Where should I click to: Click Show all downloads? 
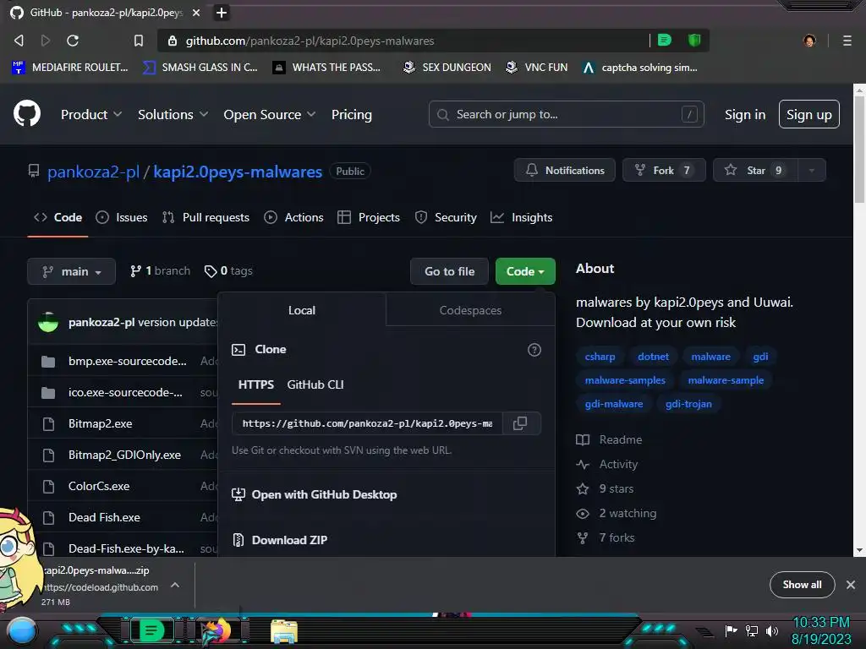pyautogui.click(x=802, y=585)
